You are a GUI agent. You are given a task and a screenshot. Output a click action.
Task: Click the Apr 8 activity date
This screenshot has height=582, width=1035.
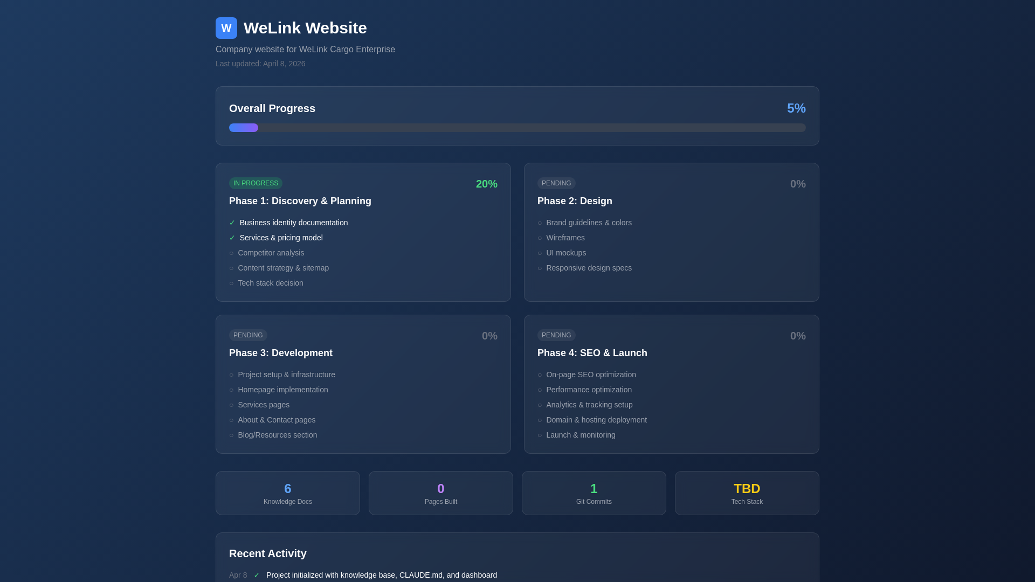(238, 575)
